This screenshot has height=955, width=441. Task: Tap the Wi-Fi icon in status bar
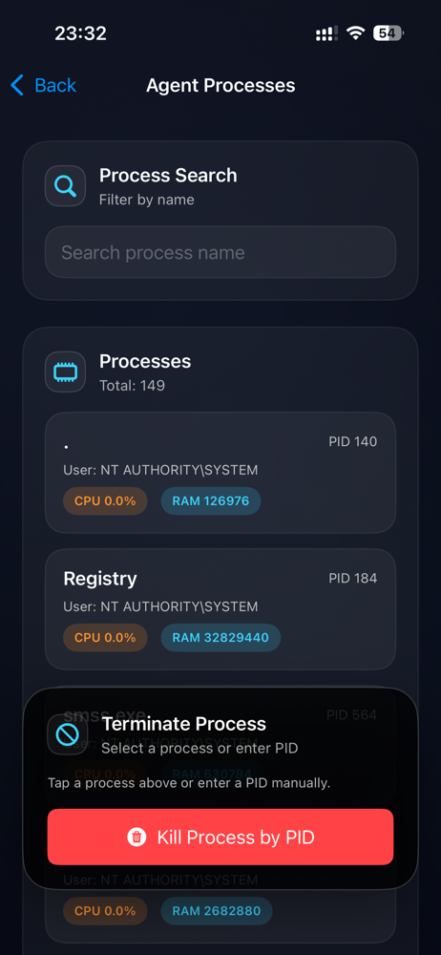point(355,33)
